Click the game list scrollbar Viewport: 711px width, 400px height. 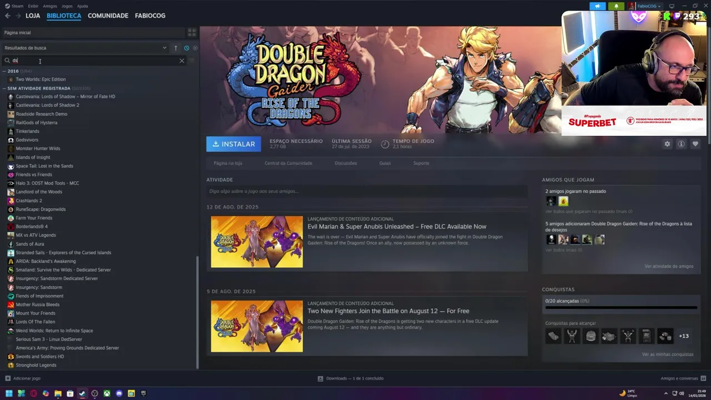[198, 312]
